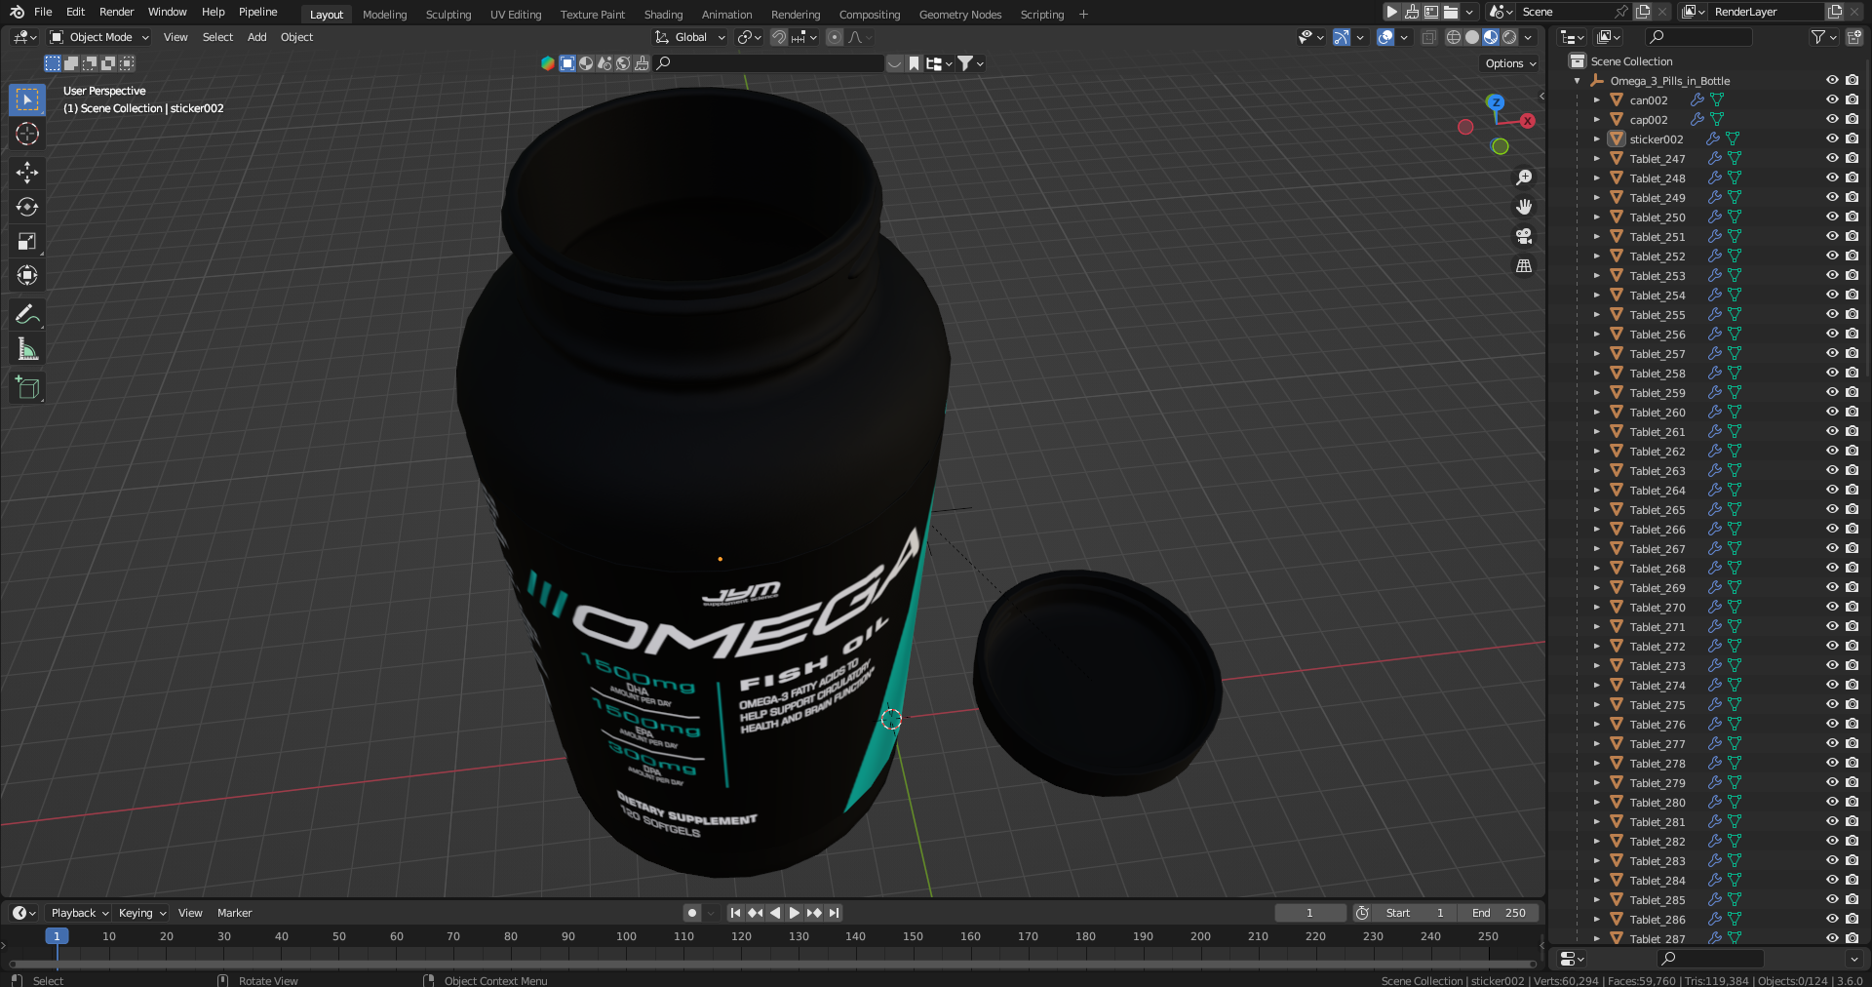The height and width of the screenshot is (987, 1872).
Task: Open the timeline Marker menu
Action: 234,913
